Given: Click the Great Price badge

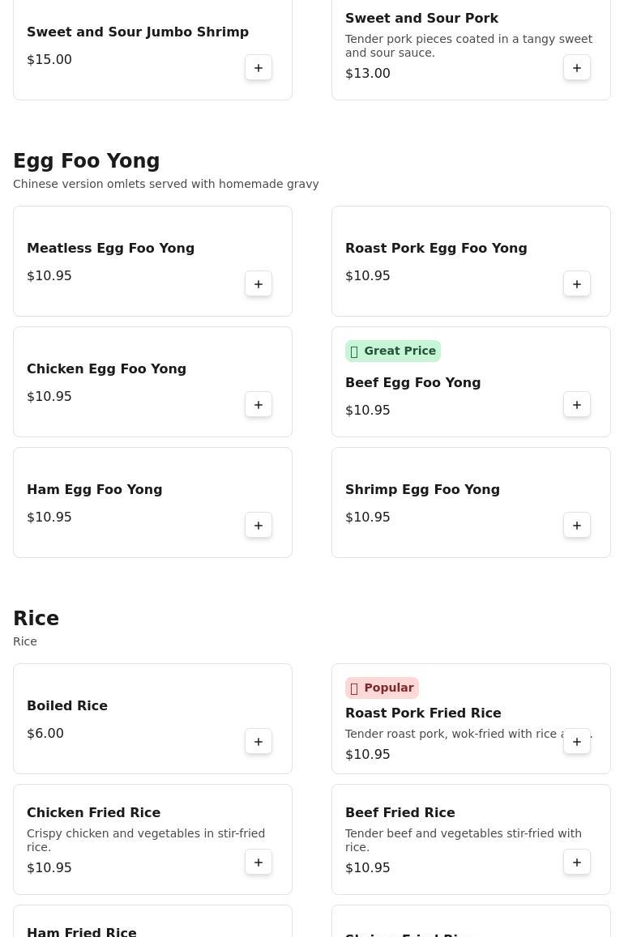Looking at the screenshot, I should pos(393,351).
